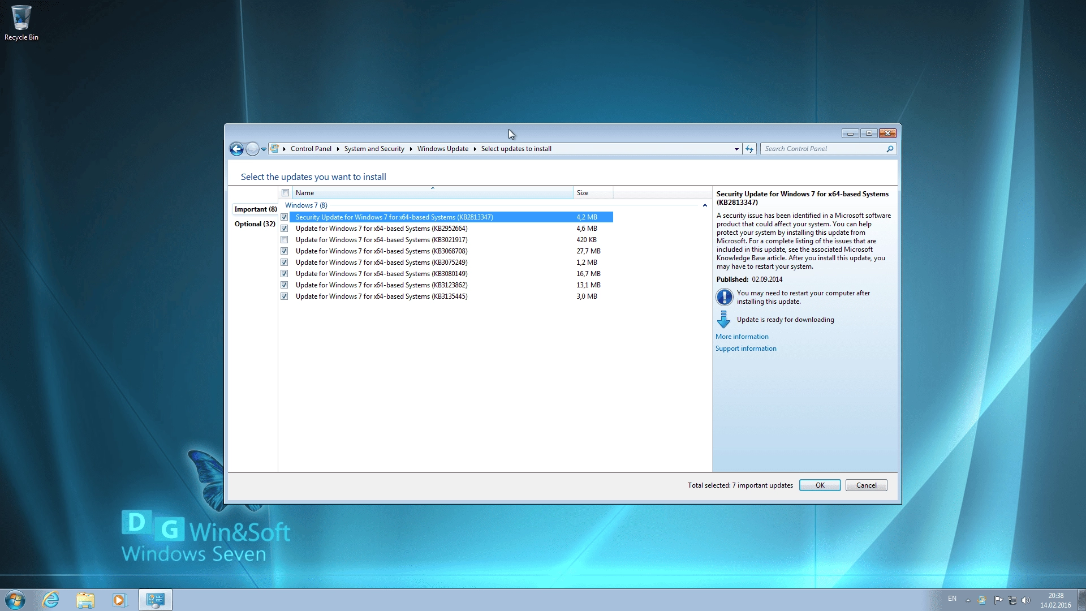Go to Windows Update breadcrumb

pos(443,149)
